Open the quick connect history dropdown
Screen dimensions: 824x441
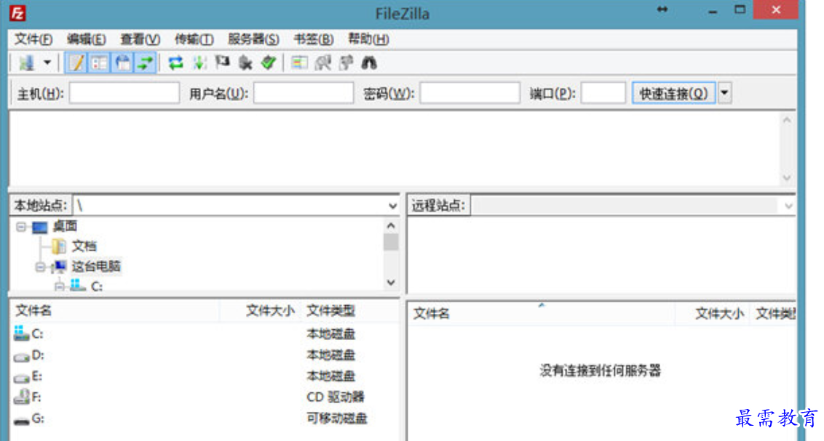pyautogui.click(x=725, y=93)
